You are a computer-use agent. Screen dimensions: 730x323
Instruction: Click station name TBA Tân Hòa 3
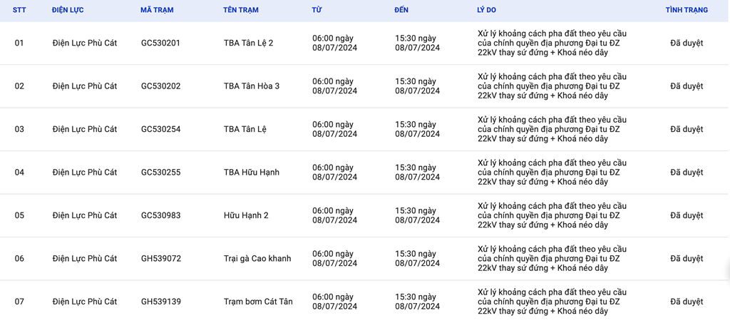pyautogui.click(x=252, y=86)
